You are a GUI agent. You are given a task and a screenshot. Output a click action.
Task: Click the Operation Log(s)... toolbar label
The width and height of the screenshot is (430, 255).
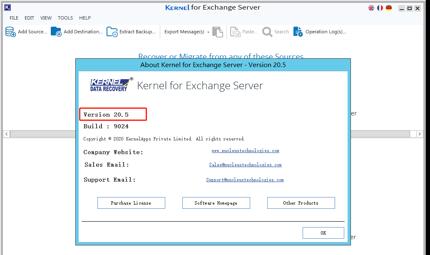pos(326,32)
